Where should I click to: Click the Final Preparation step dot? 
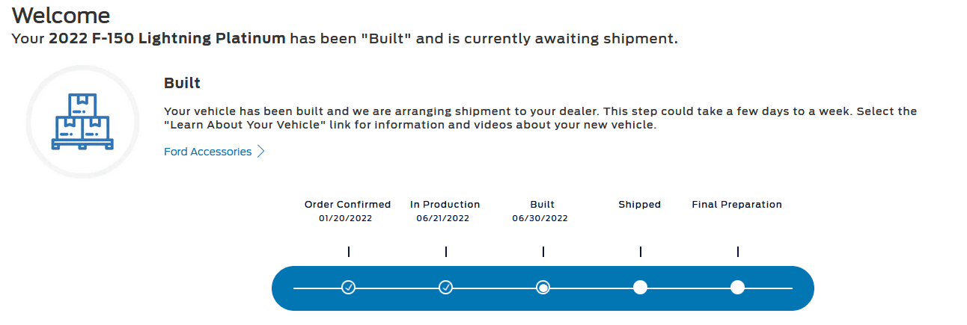click(737, 287)
